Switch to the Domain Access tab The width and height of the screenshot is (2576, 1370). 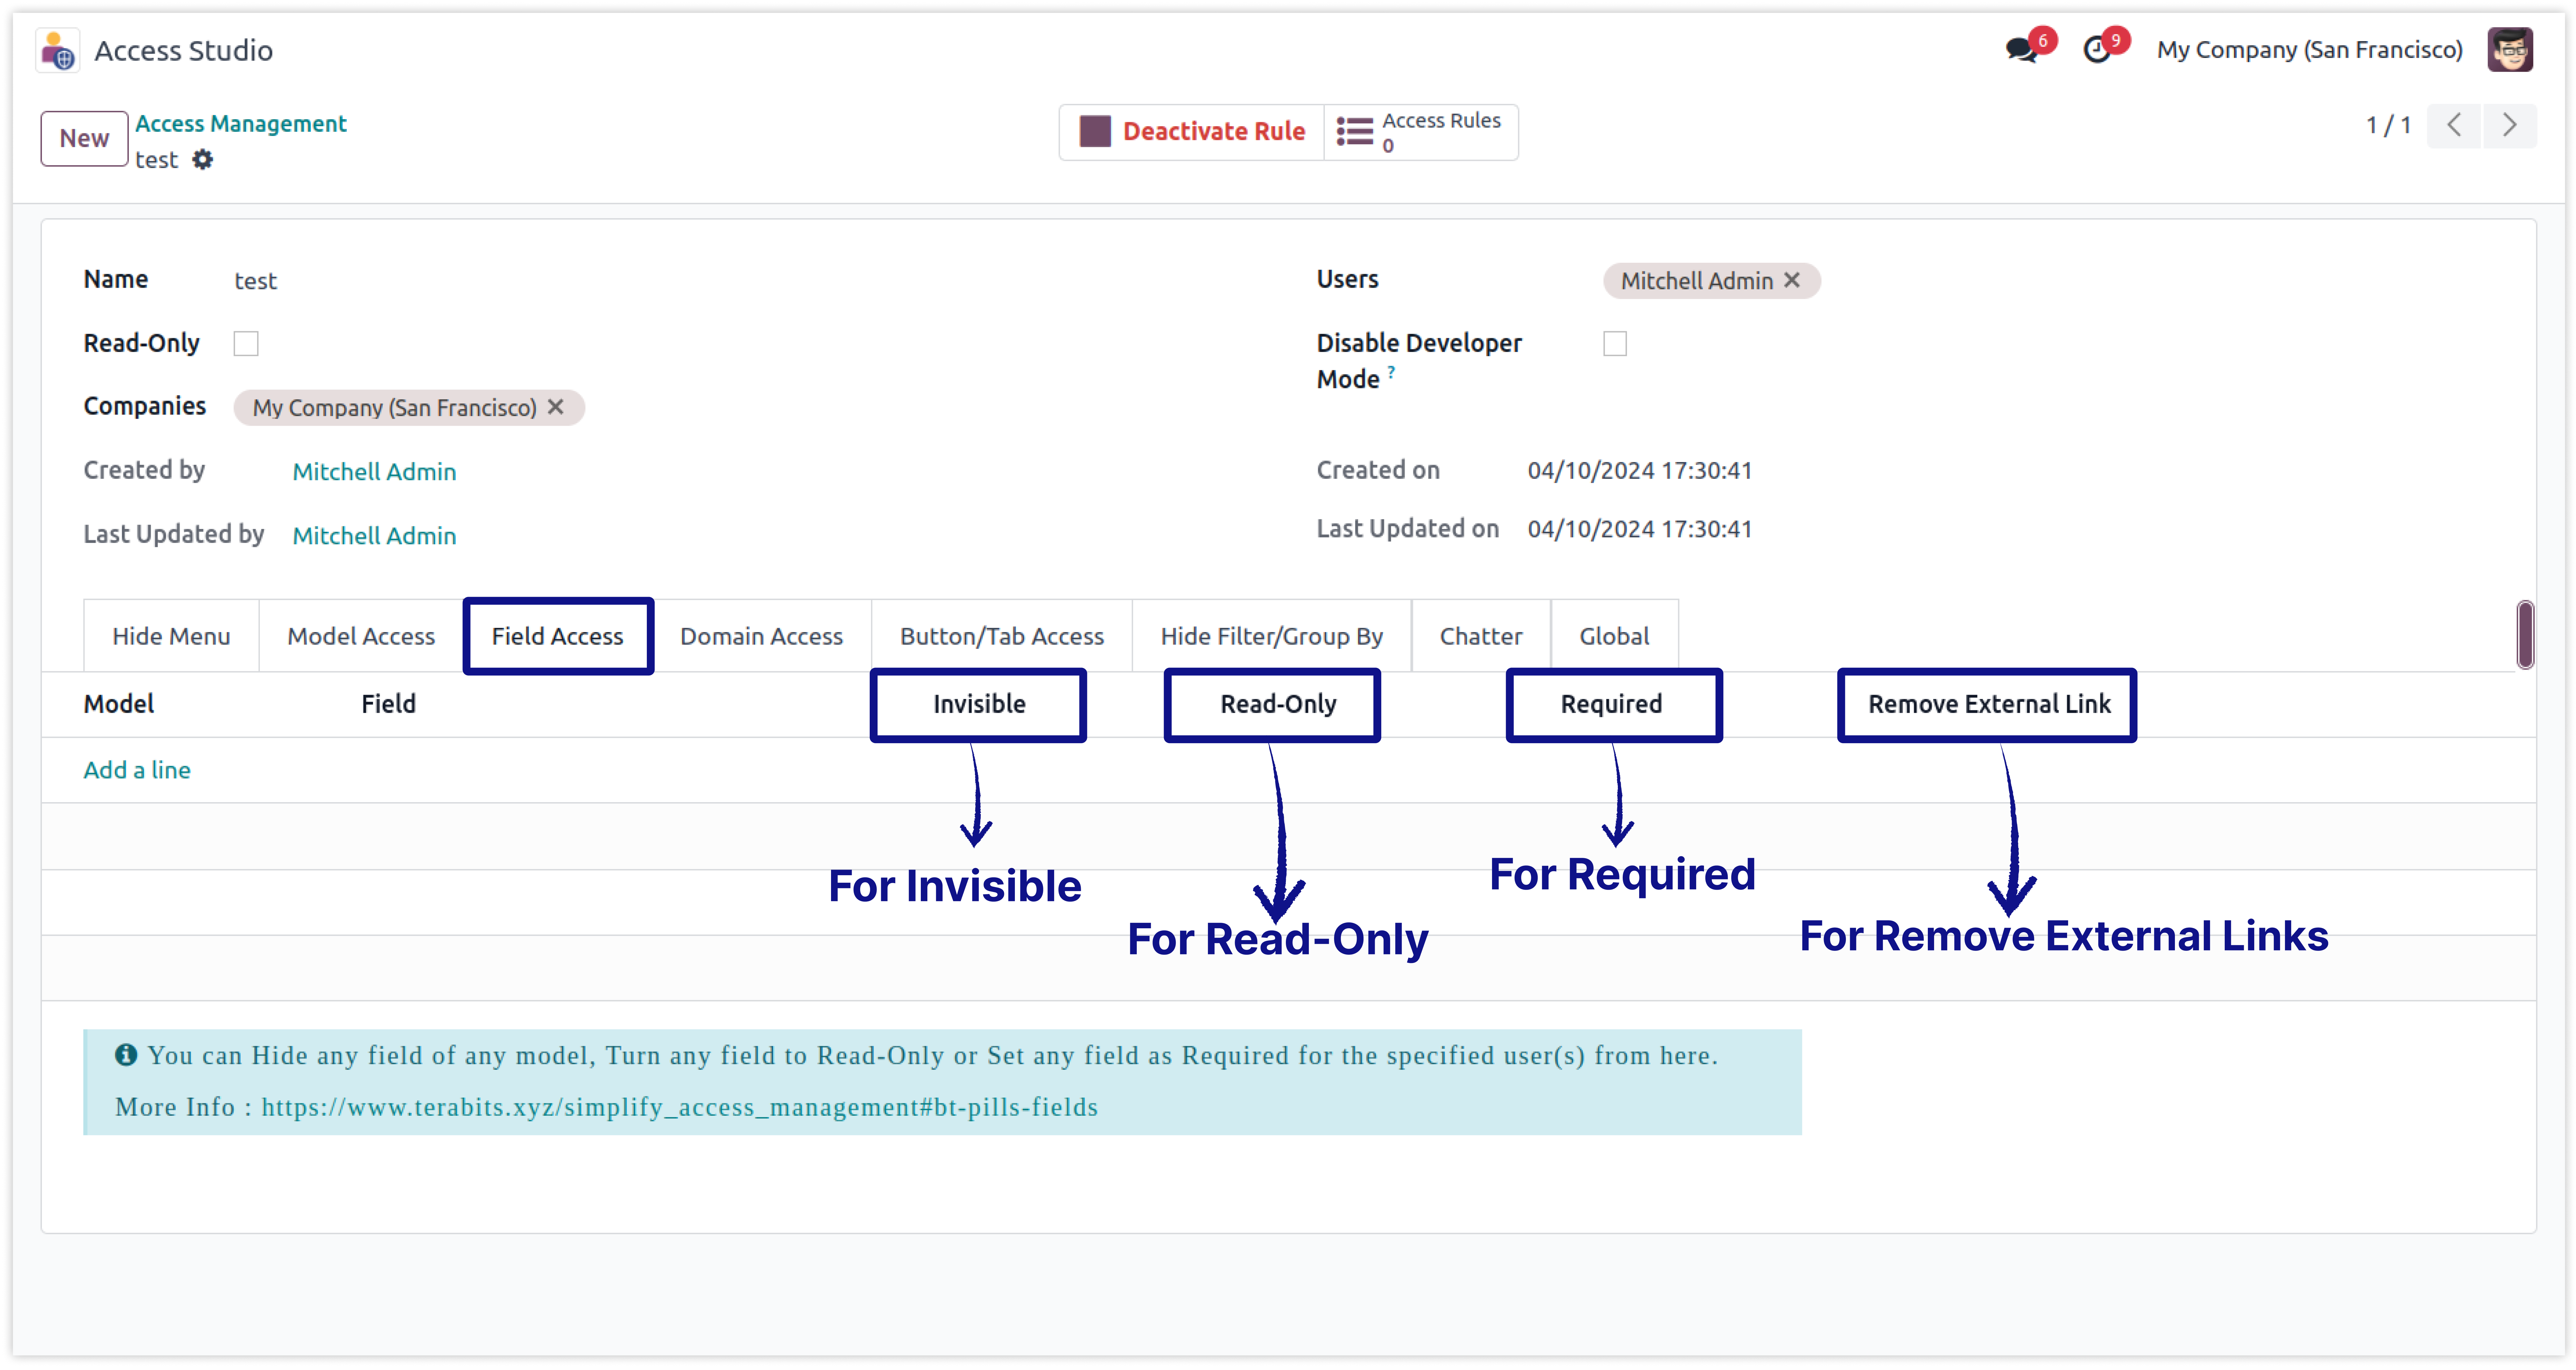(762, 636)
